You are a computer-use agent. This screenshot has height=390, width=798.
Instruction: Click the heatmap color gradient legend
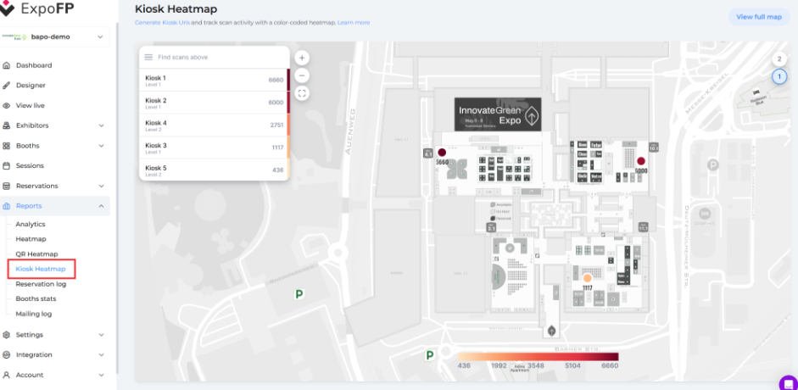click(536, 357)
